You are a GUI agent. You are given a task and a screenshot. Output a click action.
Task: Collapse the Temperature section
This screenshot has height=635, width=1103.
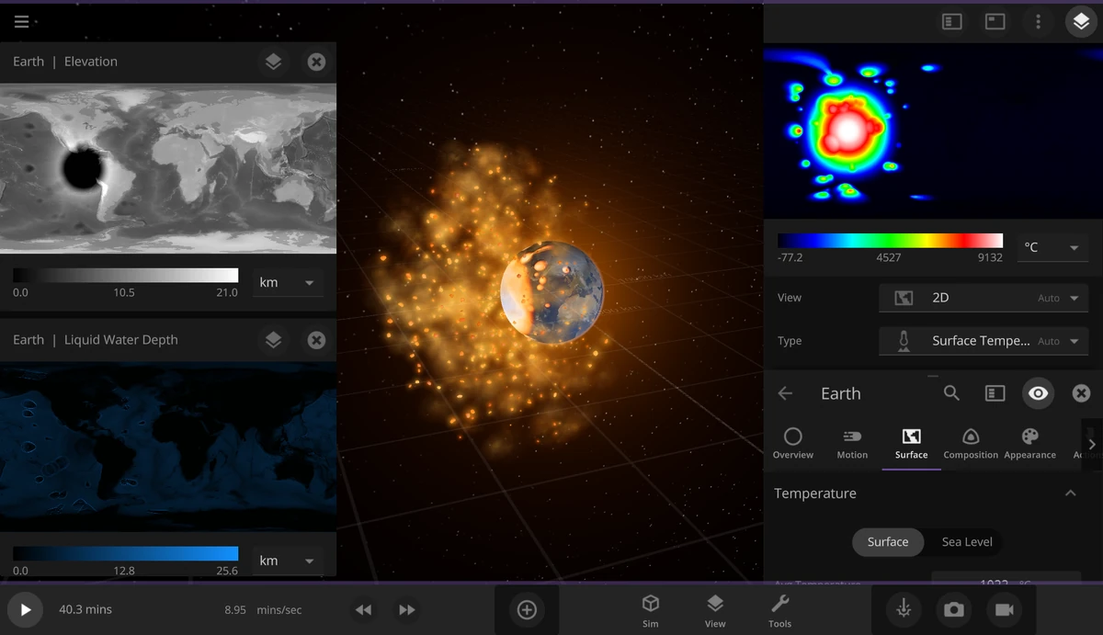point(1071,493)
